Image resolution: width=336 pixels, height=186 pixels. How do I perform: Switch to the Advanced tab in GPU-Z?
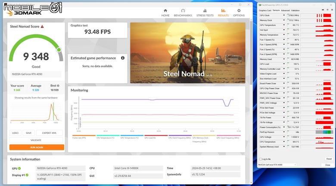[x=285, y=10]
